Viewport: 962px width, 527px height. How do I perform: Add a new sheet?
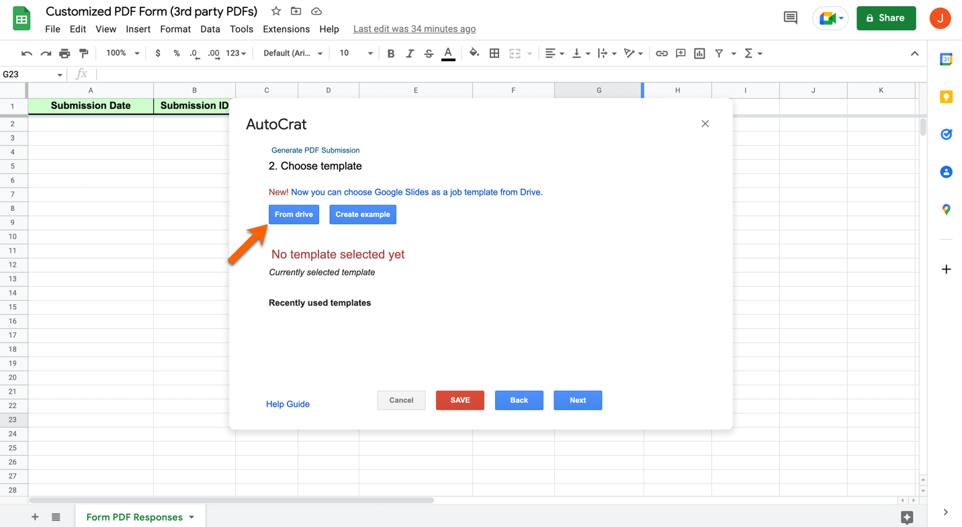tap(35, 517)
